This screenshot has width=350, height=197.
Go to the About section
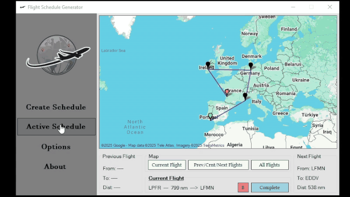[x=55, y=166]
